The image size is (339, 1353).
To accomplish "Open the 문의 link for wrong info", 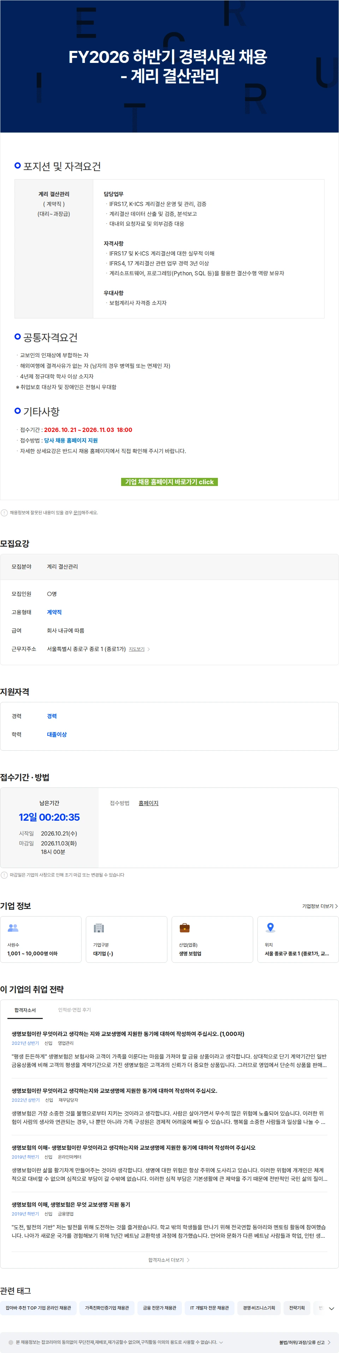I will [77, 512].
